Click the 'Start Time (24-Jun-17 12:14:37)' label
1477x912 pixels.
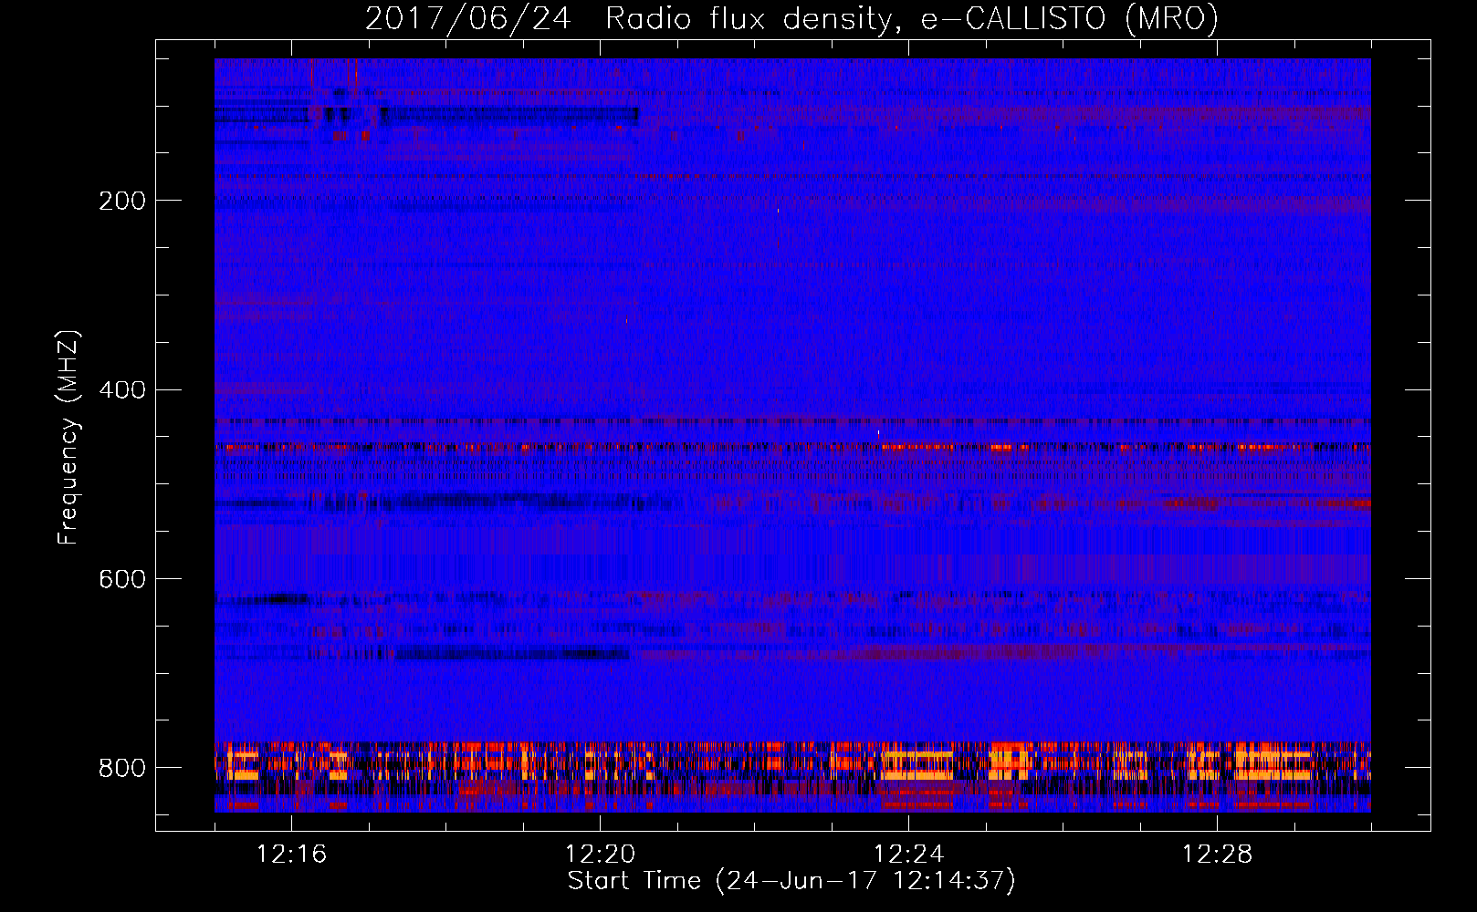[791, 881]
